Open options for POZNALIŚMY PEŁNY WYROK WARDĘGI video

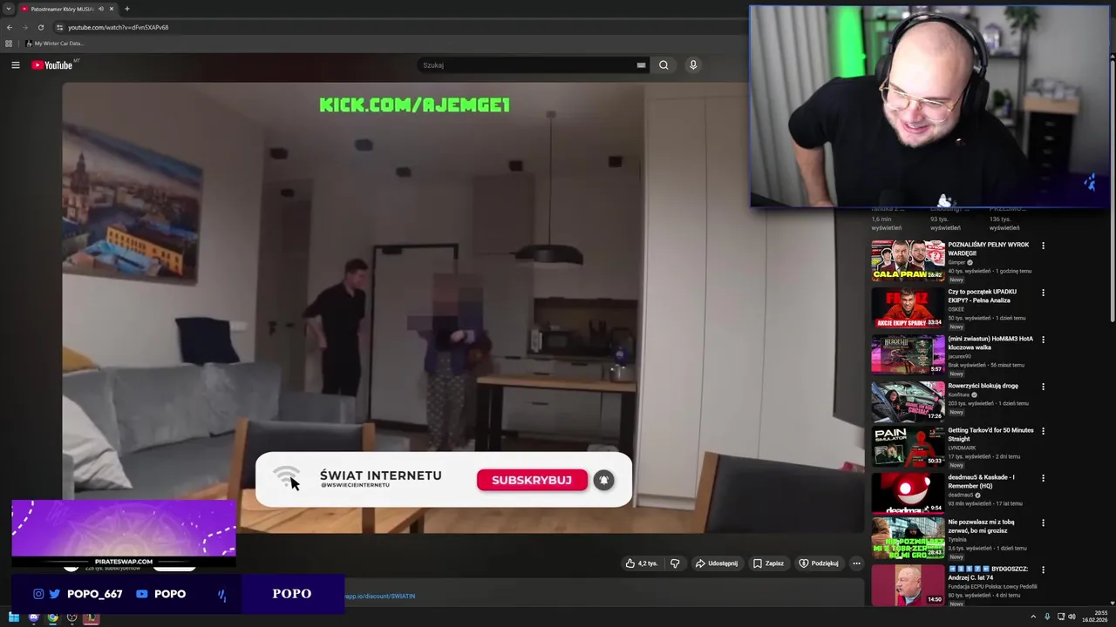[1043, 246]
